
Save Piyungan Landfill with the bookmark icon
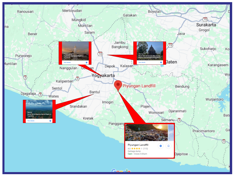(168, 146)
